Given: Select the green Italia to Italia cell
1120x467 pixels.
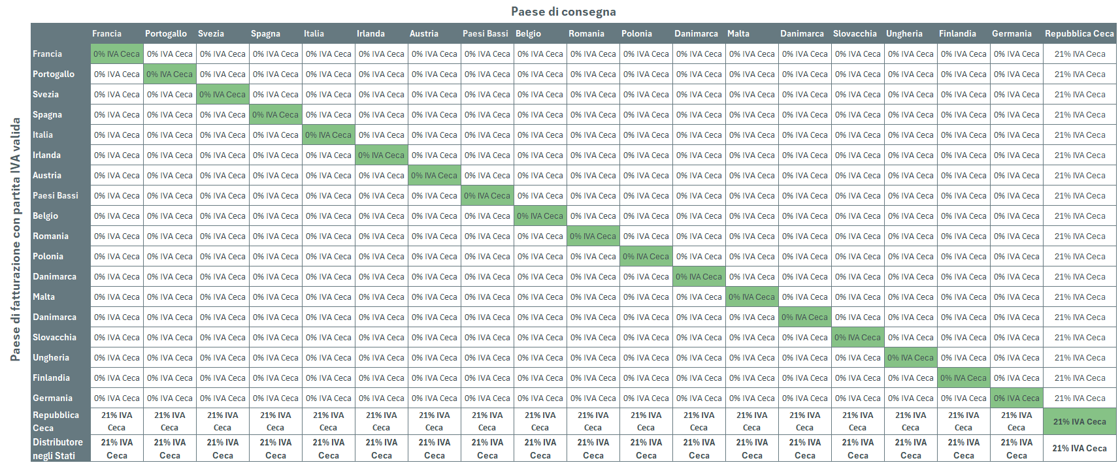Looking at the screenshot, I should (x=329, y=135).
